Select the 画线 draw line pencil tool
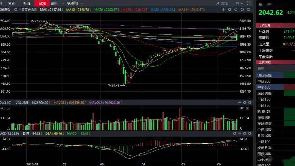 [222, 3]
